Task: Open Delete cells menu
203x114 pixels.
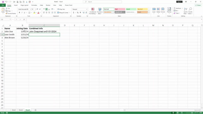Action: pos(158,11)
